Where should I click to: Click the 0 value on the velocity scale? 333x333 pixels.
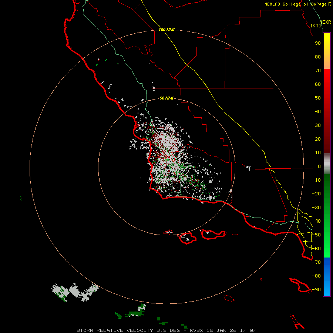(319, 166)
